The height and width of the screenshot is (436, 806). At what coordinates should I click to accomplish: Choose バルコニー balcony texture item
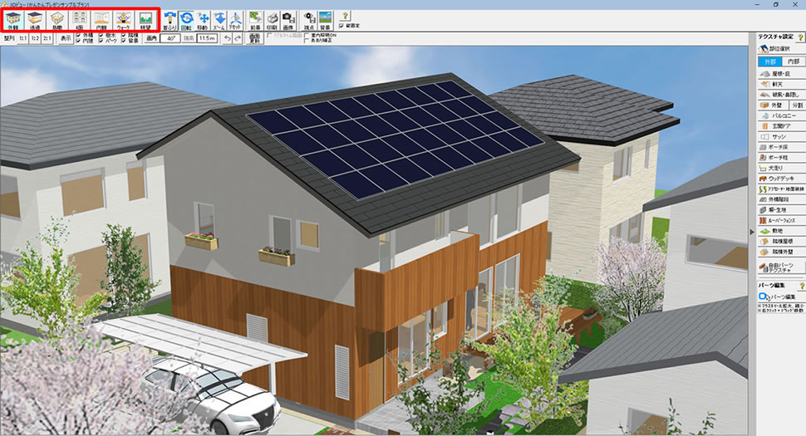coord(781,116)
